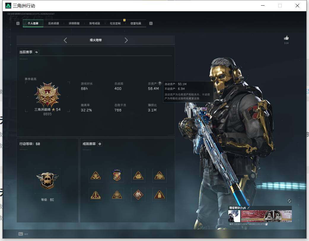This screenshot has height=241, width=309.
Task: Click the rank score 8695 text
Action: click(x=47, y=114)
